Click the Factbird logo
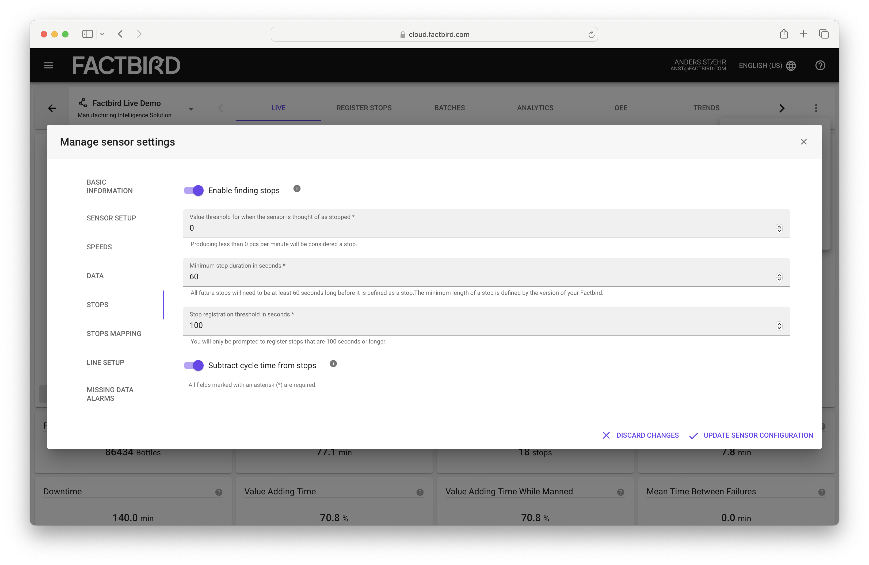This screenshot has height=565, width=869. (x=126, y=65)
